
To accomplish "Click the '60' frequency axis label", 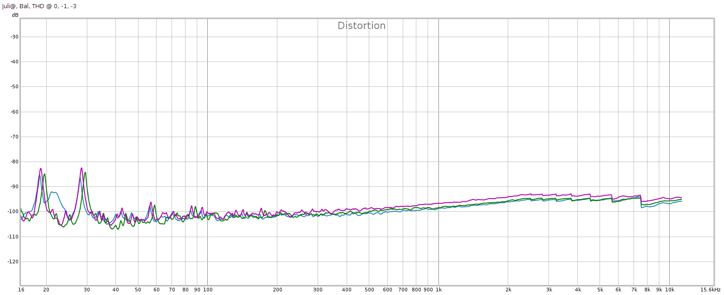I will click(x=157, y=290).
